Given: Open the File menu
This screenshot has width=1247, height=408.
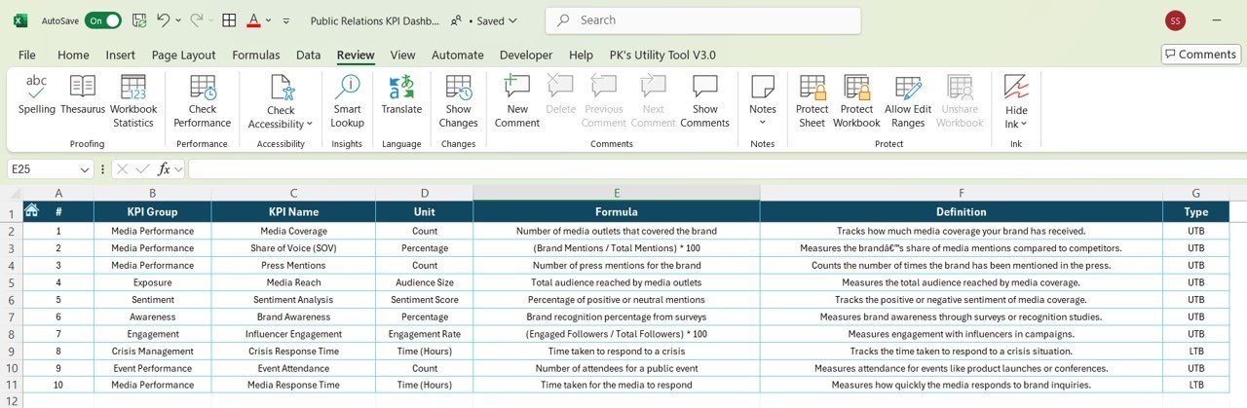Looking at the screenshot, I should point(26,56).
